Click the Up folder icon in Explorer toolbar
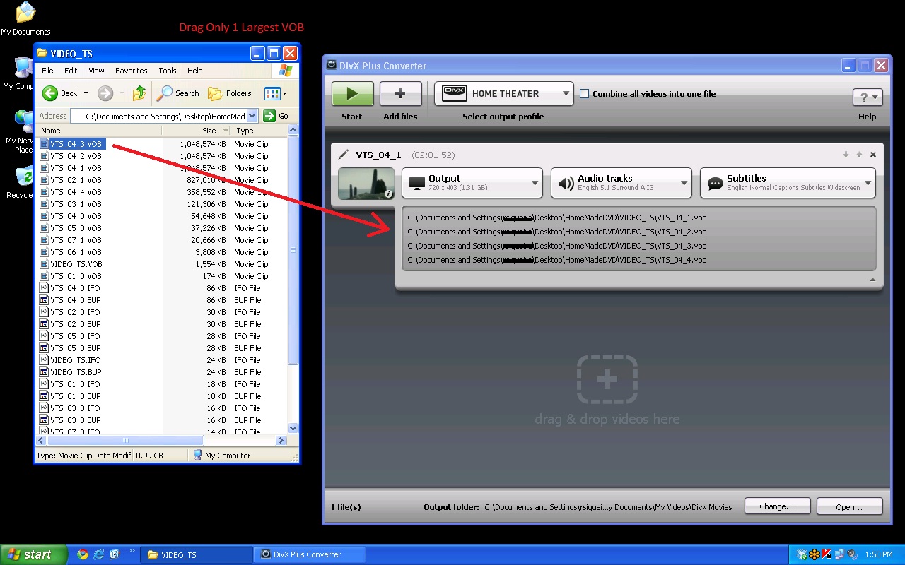 point(139,93)
